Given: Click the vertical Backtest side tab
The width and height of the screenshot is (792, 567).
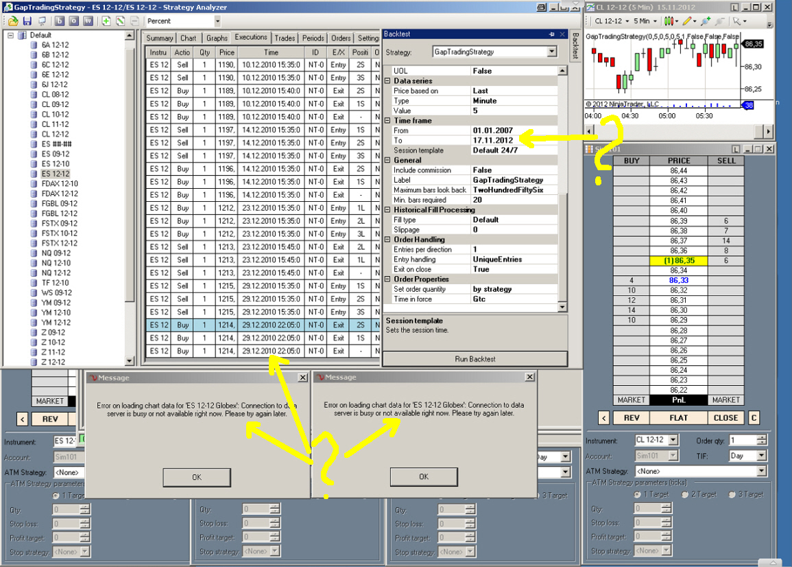Looking at the screenshot, I should (x=575, y=46).
